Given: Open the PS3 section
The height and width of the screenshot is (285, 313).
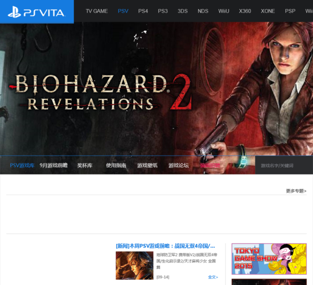Looking at the screenshot, I should click(x=163, y=11).
